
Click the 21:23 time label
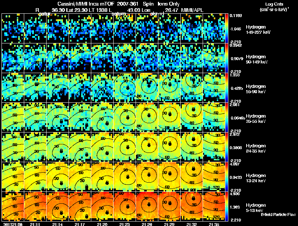point(124,225)
